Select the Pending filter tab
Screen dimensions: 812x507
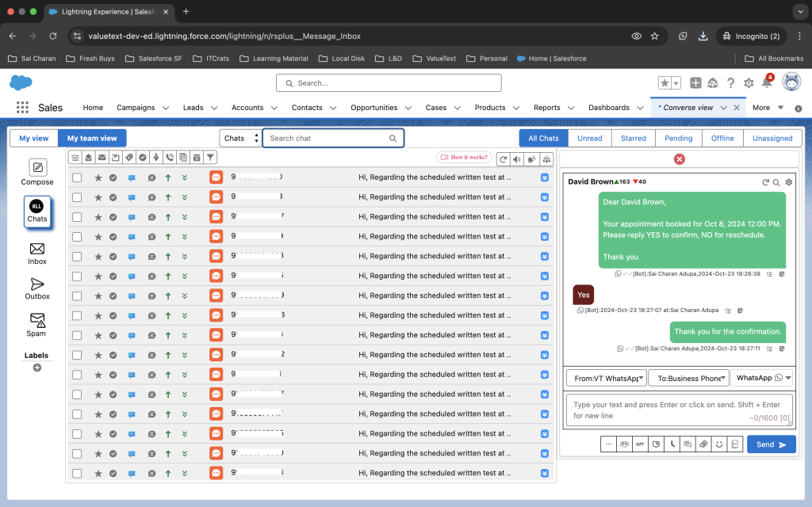678,138
